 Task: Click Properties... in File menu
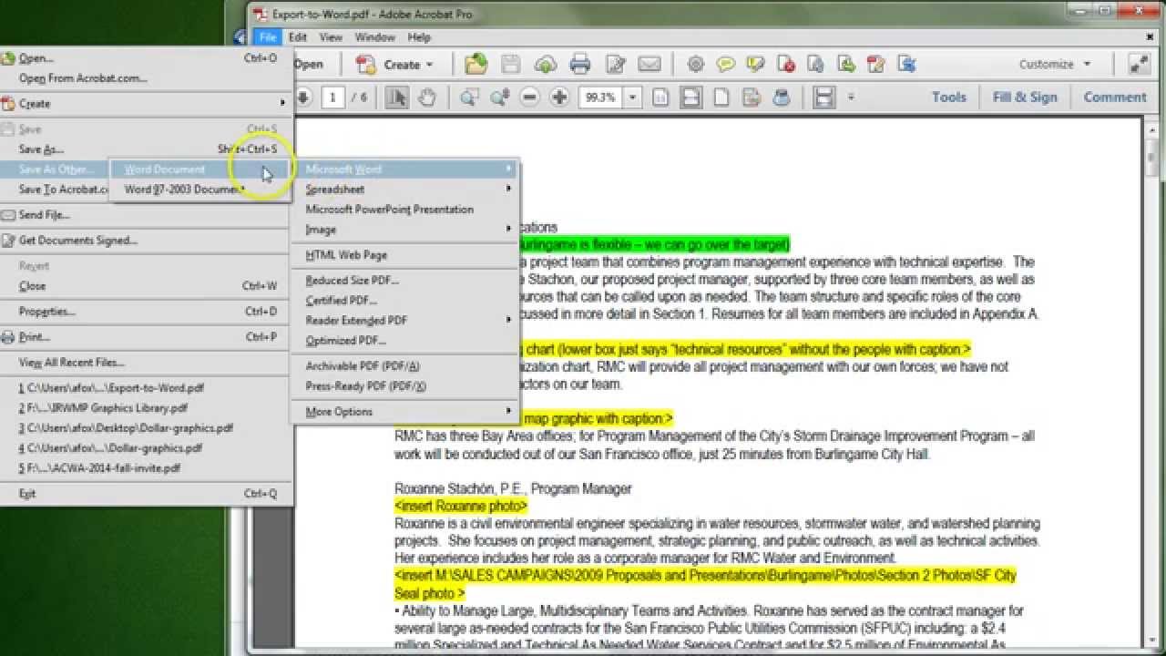[146, 311]
